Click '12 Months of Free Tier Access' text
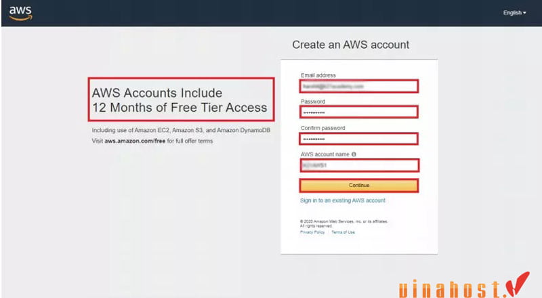The image size is (542, 298). (180, 108)
